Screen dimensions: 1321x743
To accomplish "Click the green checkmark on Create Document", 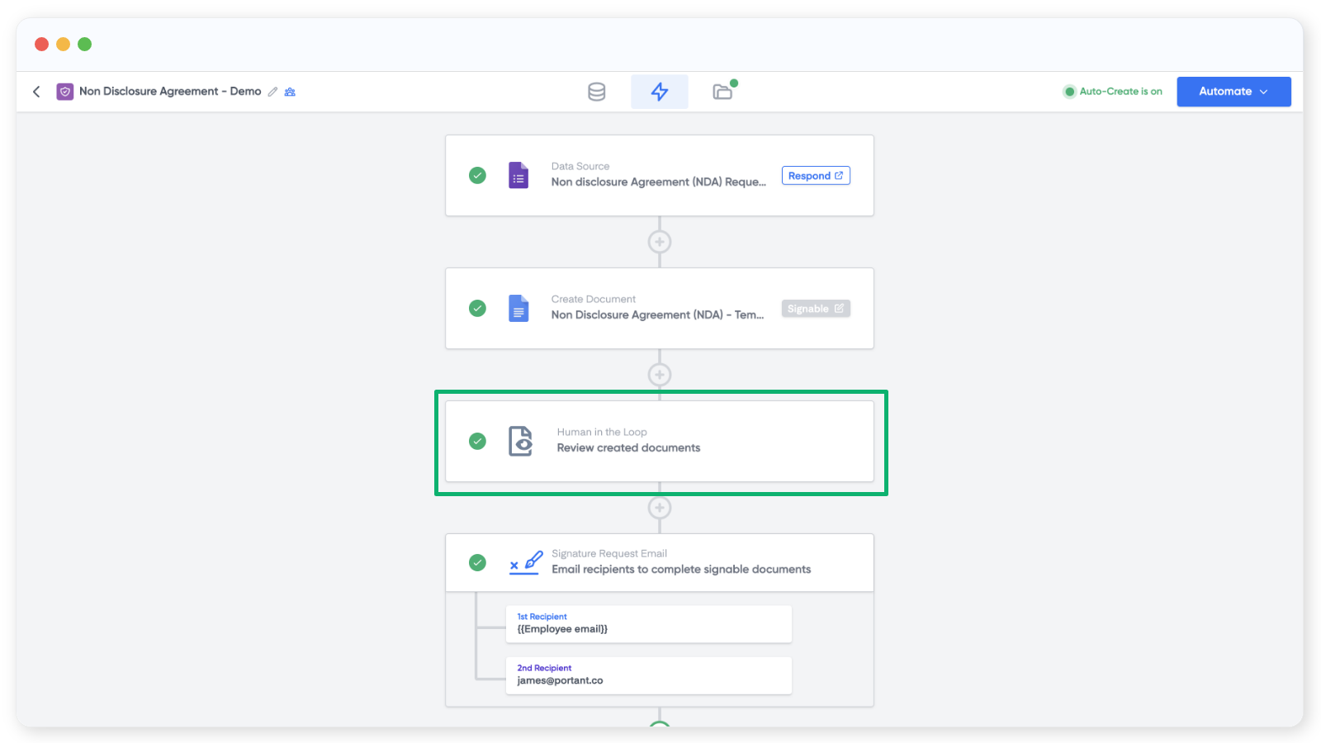I will tap(477, 308).
